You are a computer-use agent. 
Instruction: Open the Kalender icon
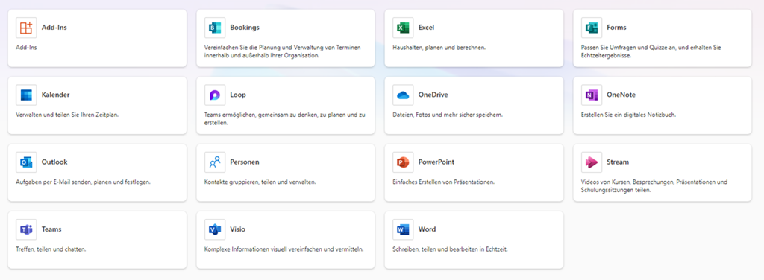click(x=26, y=95)
